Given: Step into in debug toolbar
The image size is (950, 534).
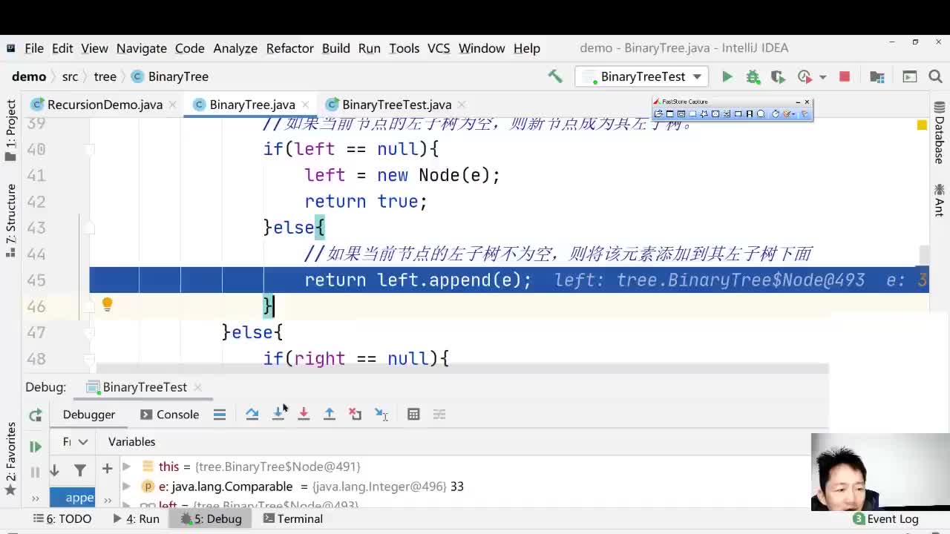Looking at the screenshot, I should [278, 415].
